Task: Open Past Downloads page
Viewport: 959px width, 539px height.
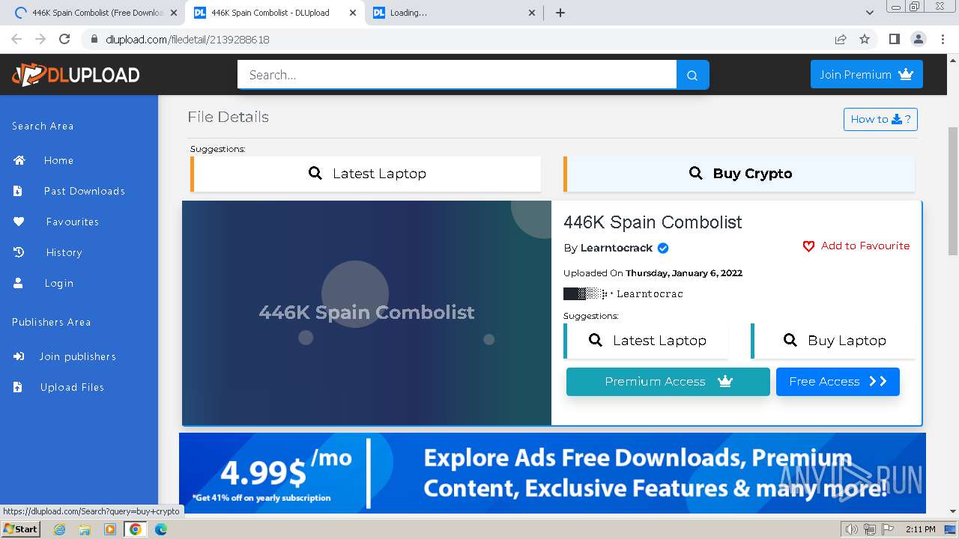Action: (84, 191)
